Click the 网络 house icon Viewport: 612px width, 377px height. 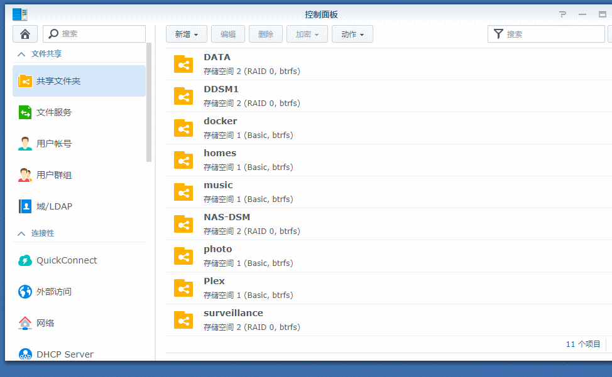click(25, 323)
